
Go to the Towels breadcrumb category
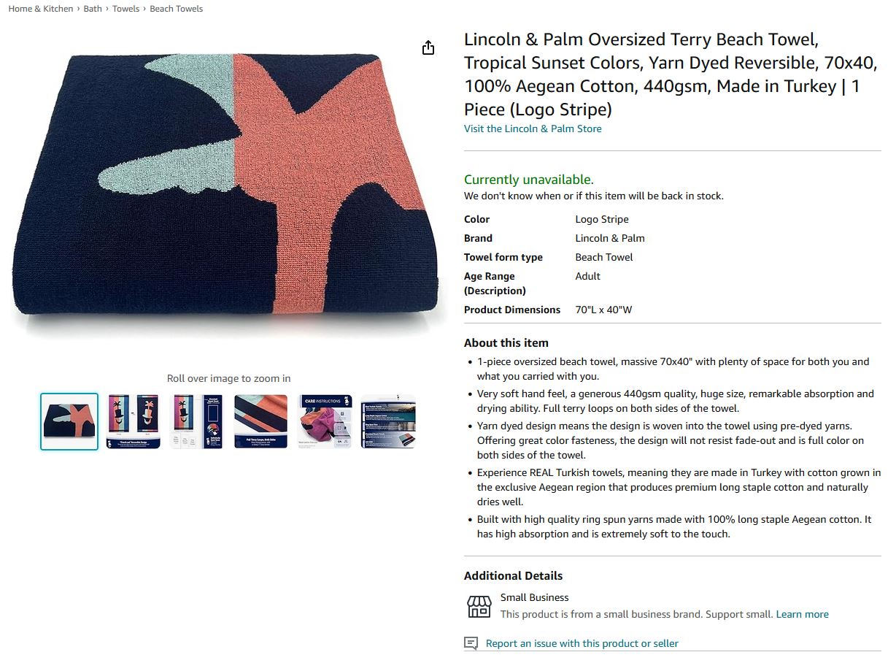coord(125,9)
